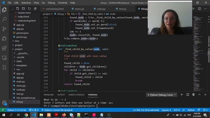Click the code minimap overview
The height and width of the screenshot is (118, 210).
(199, 53)
